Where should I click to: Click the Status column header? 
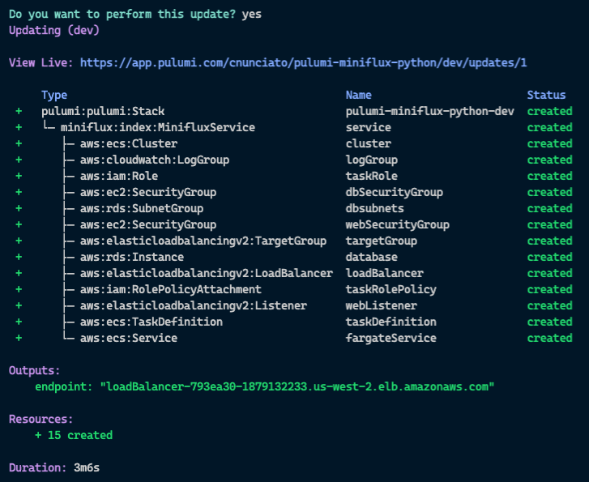tap(546, 95)
